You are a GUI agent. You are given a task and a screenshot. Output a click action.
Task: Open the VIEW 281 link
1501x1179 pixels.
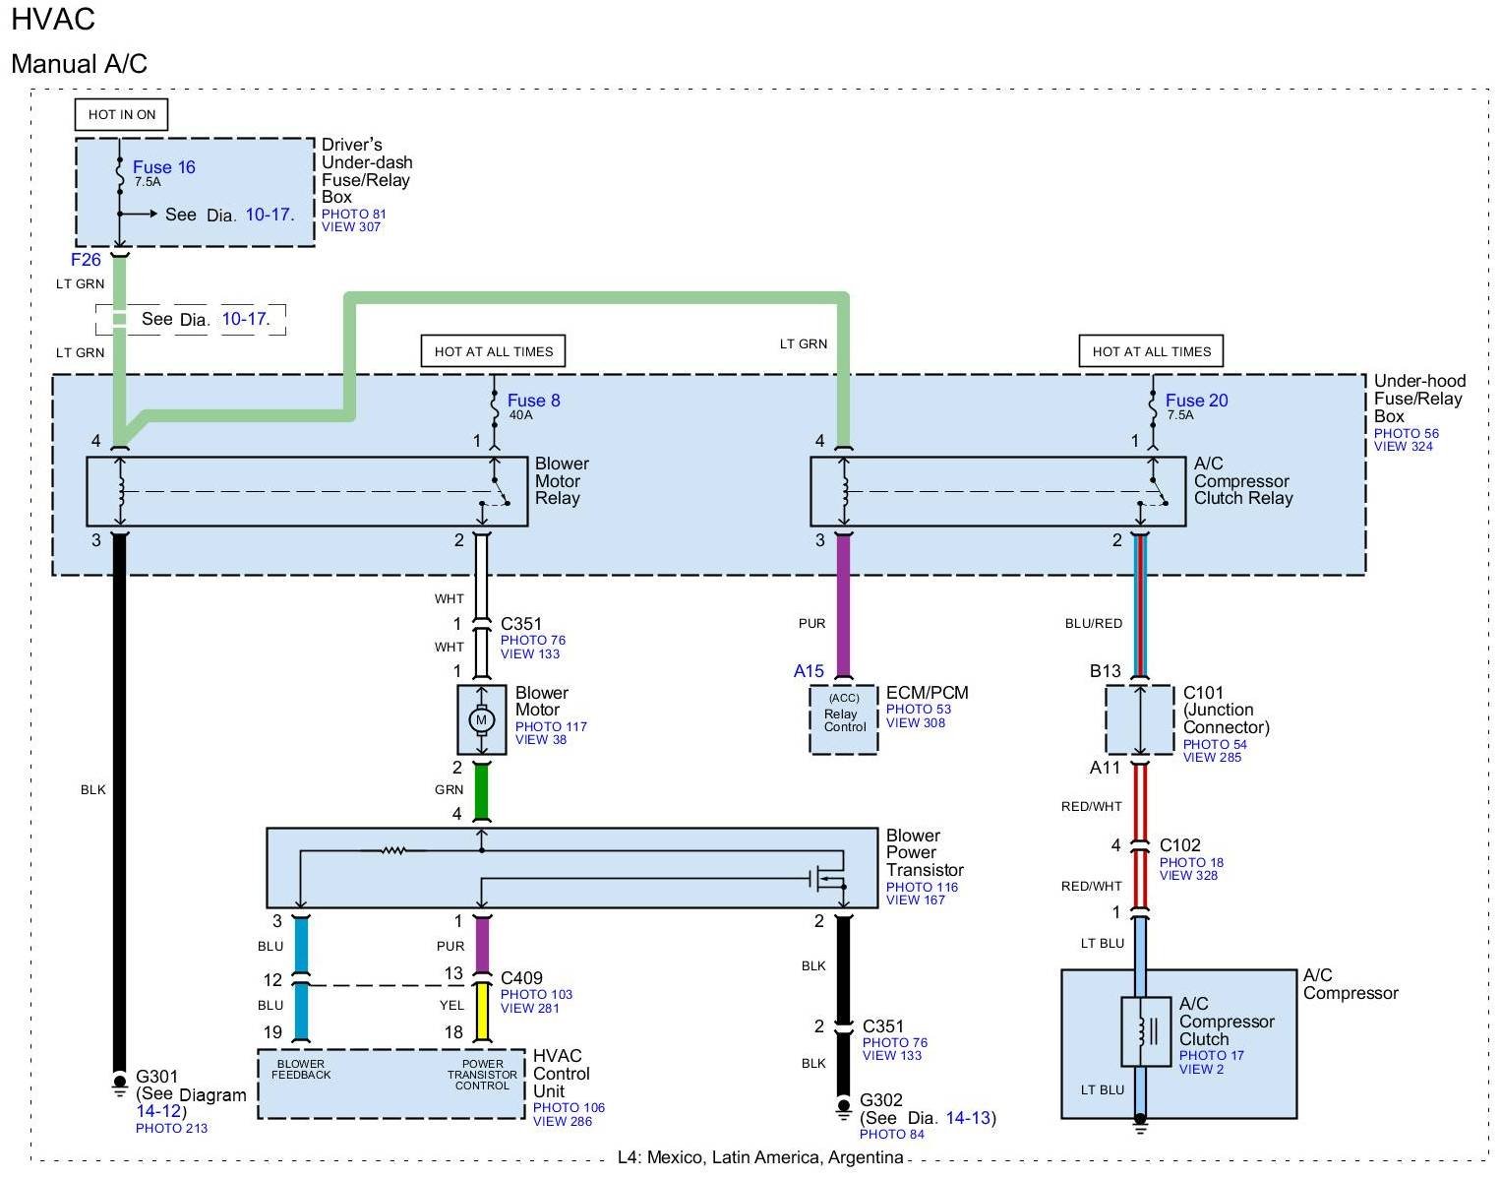click(x=530, y=1008)
